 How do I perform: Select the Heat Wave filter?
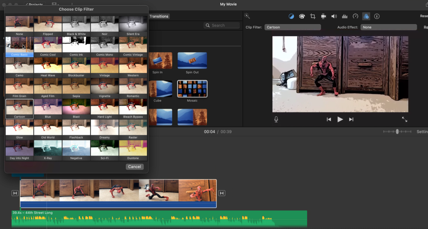click(48, 68)
